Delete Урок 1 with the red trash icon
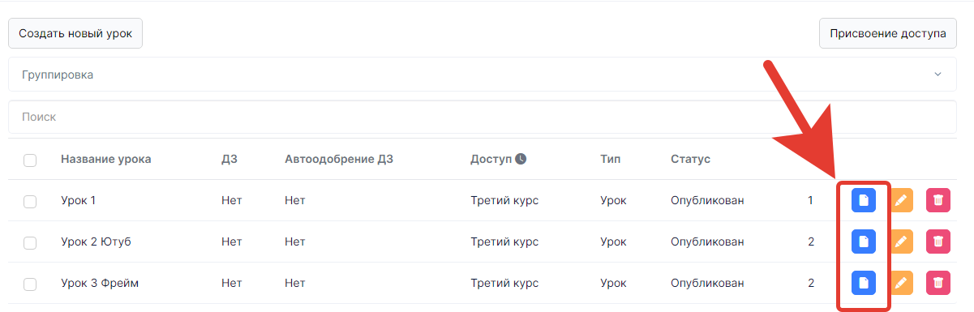974x312 pixels. [938, 200]
